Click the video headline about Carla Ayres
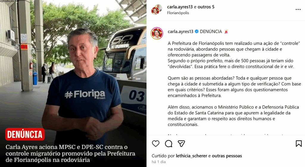 [x=70, y=153]
